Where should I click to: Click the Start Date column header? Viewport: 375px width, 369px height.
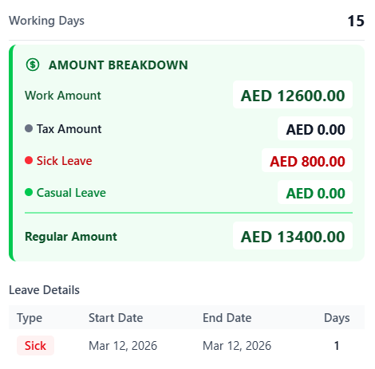point(116,318)
